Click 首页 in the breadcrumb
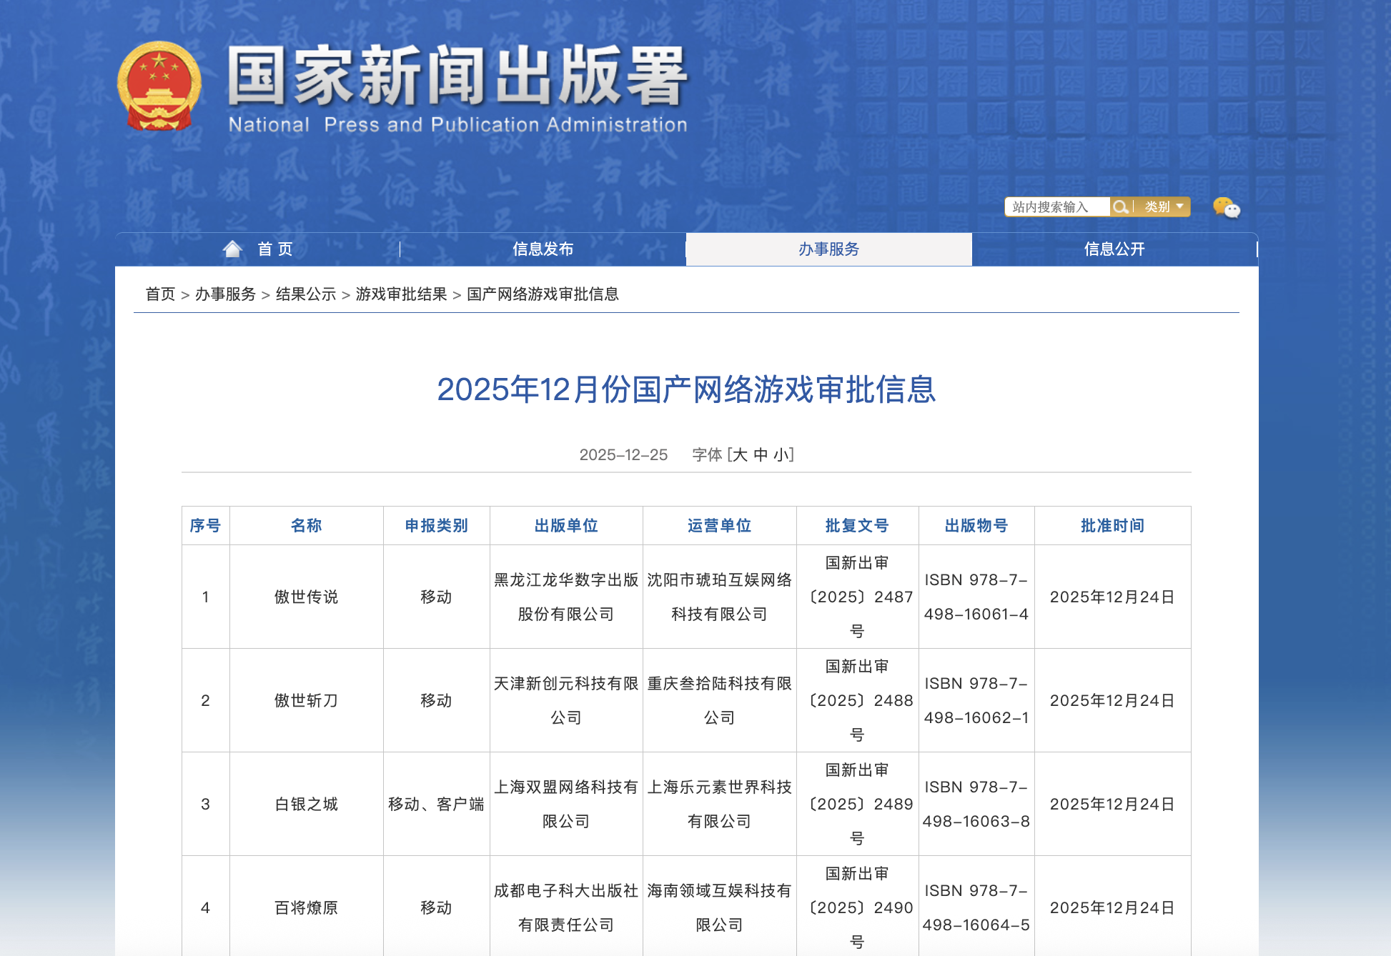 (x=160, y=294)
